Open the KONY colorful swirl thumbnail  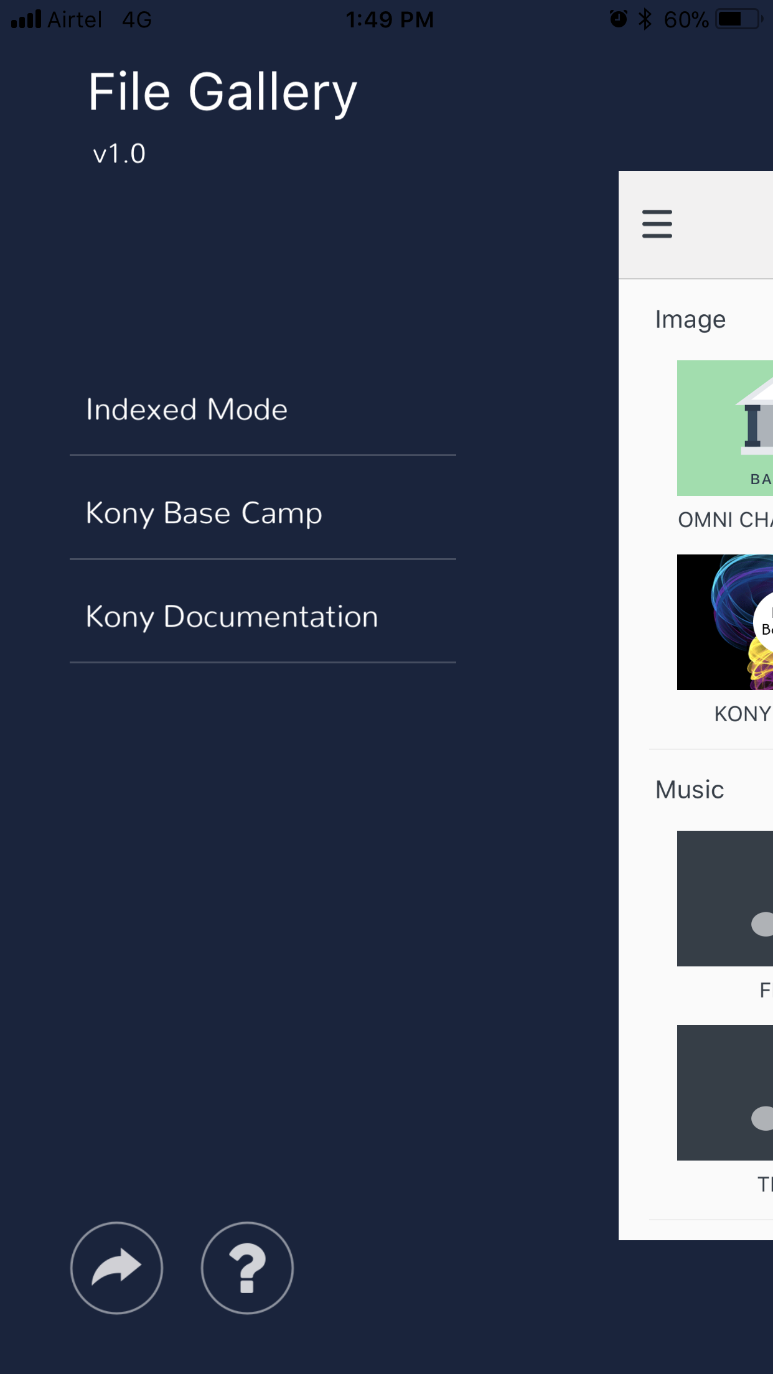[x=725, y=622]
